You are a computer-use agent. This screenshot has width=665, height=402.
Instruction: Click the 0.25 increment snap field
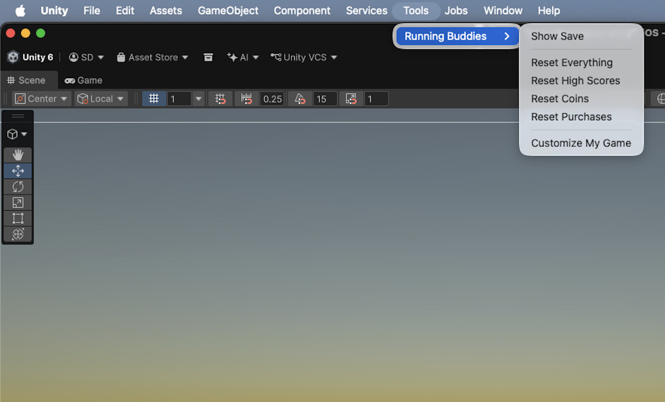pos(272,99)
